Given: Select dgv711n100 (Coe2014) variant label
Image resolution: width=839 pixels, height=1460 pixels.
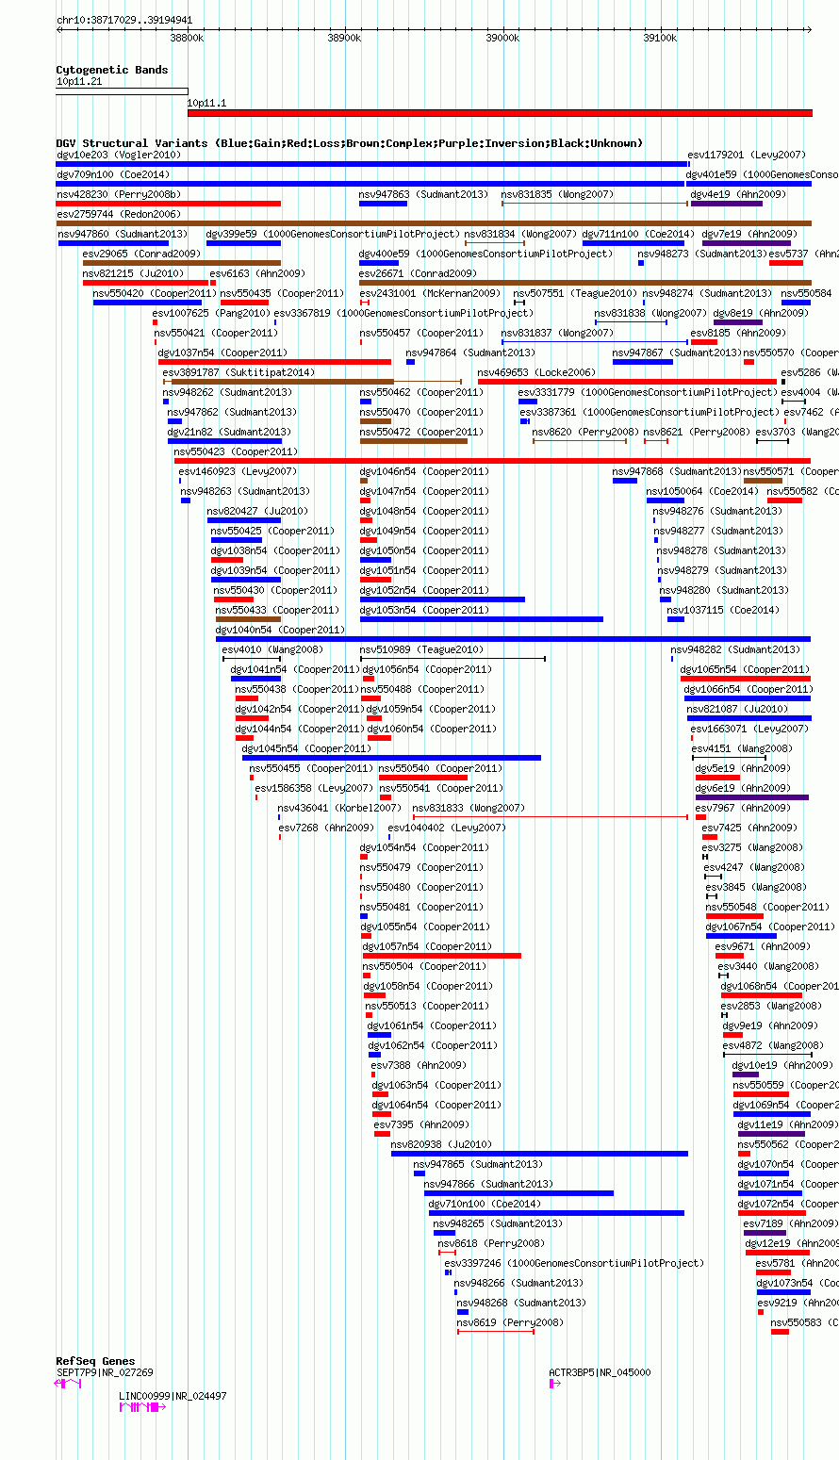Looking at the screenshot, I should click(638, 234).
